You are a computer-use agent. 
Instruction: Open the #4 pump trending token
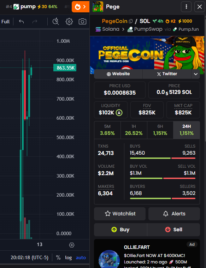[x=31, y=7]
